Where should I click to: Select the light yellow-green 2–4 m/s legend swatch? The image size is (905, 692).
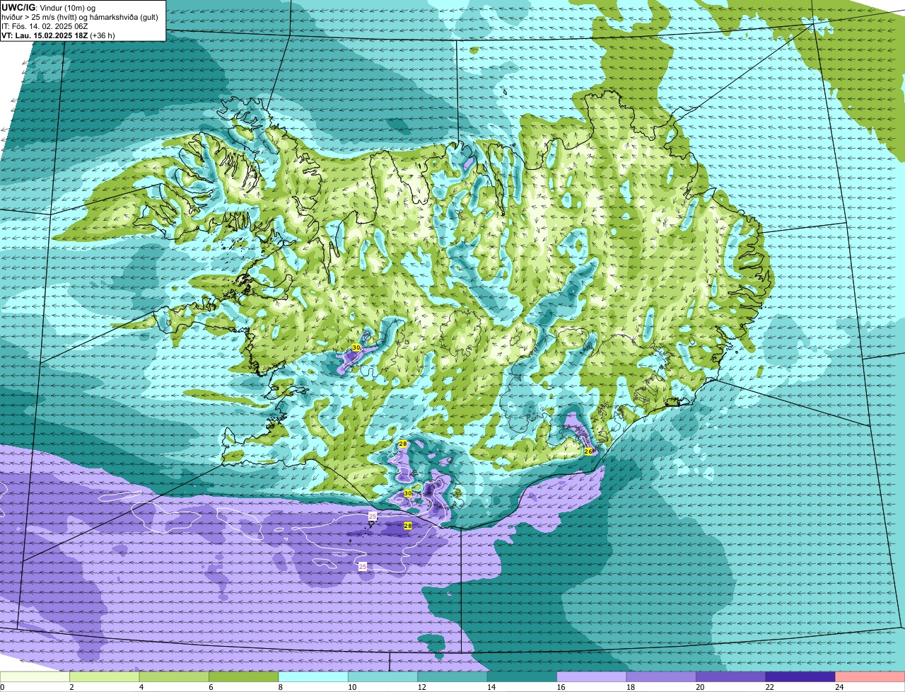[105, 677]
